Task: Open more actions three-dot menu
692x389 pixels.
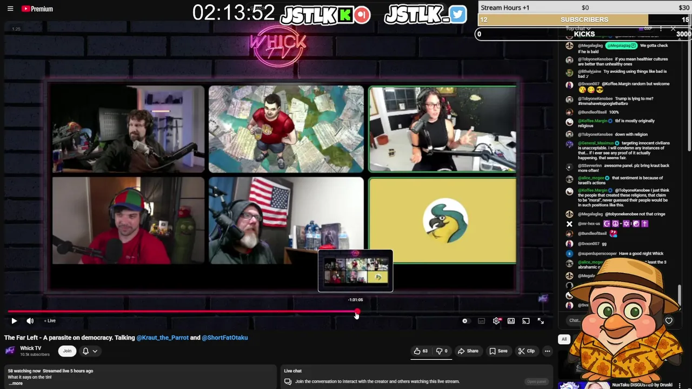Action: click(x=547, y=351)
